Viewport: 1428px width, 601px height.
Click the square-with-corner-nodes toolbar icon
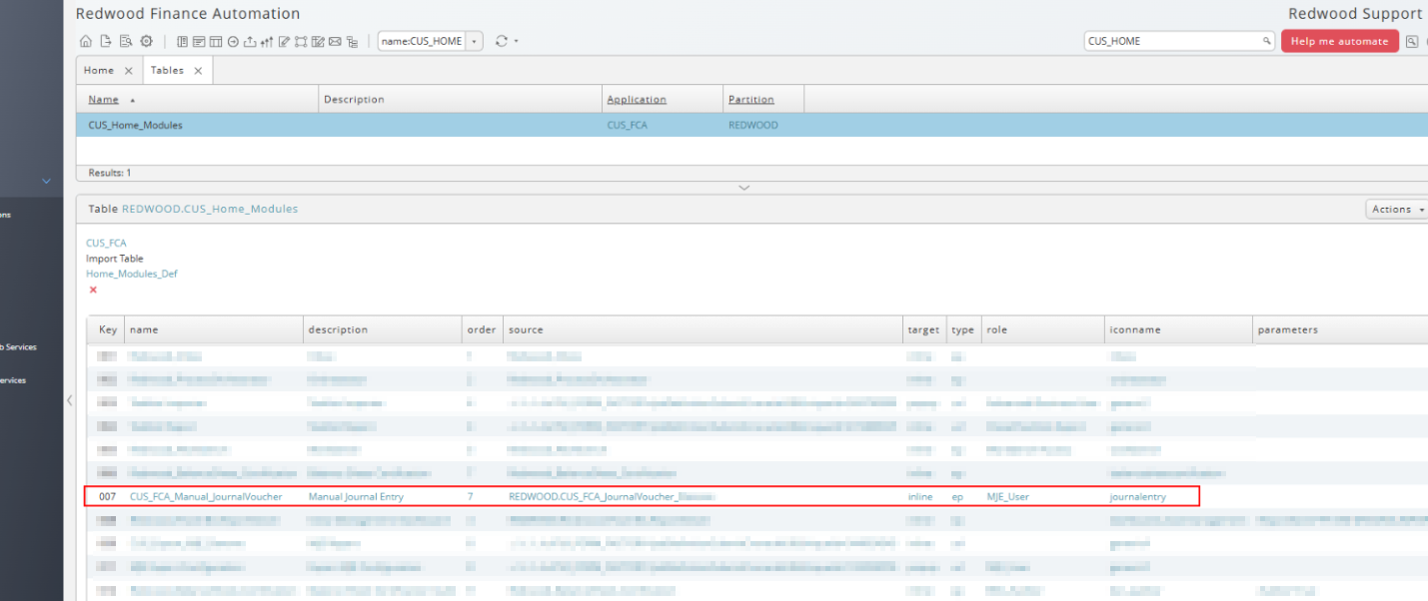pos(301,41)
